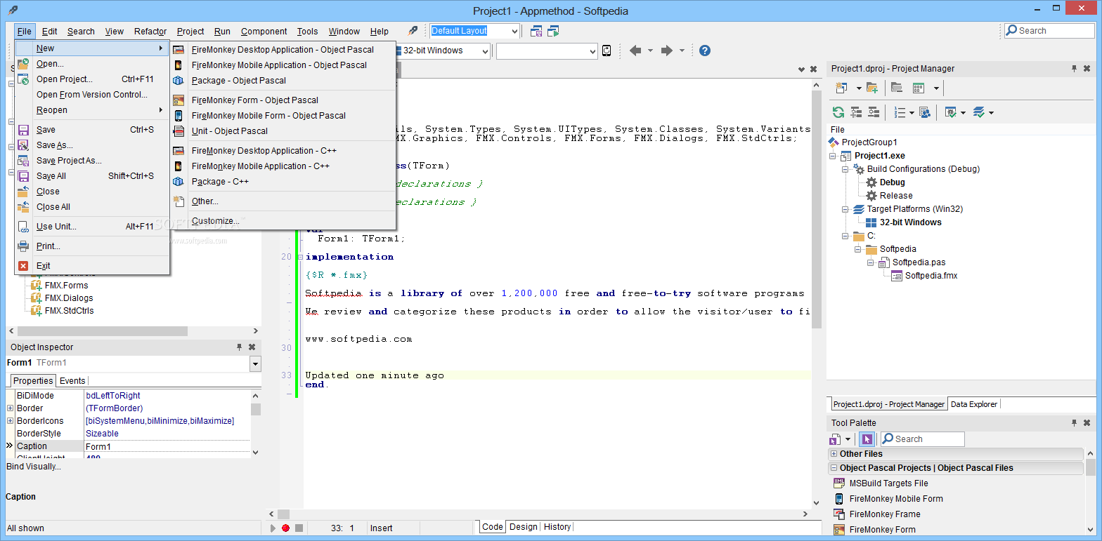
Task: Expand the Border property in Object Inspector
Action: click(x=10, y=408)
